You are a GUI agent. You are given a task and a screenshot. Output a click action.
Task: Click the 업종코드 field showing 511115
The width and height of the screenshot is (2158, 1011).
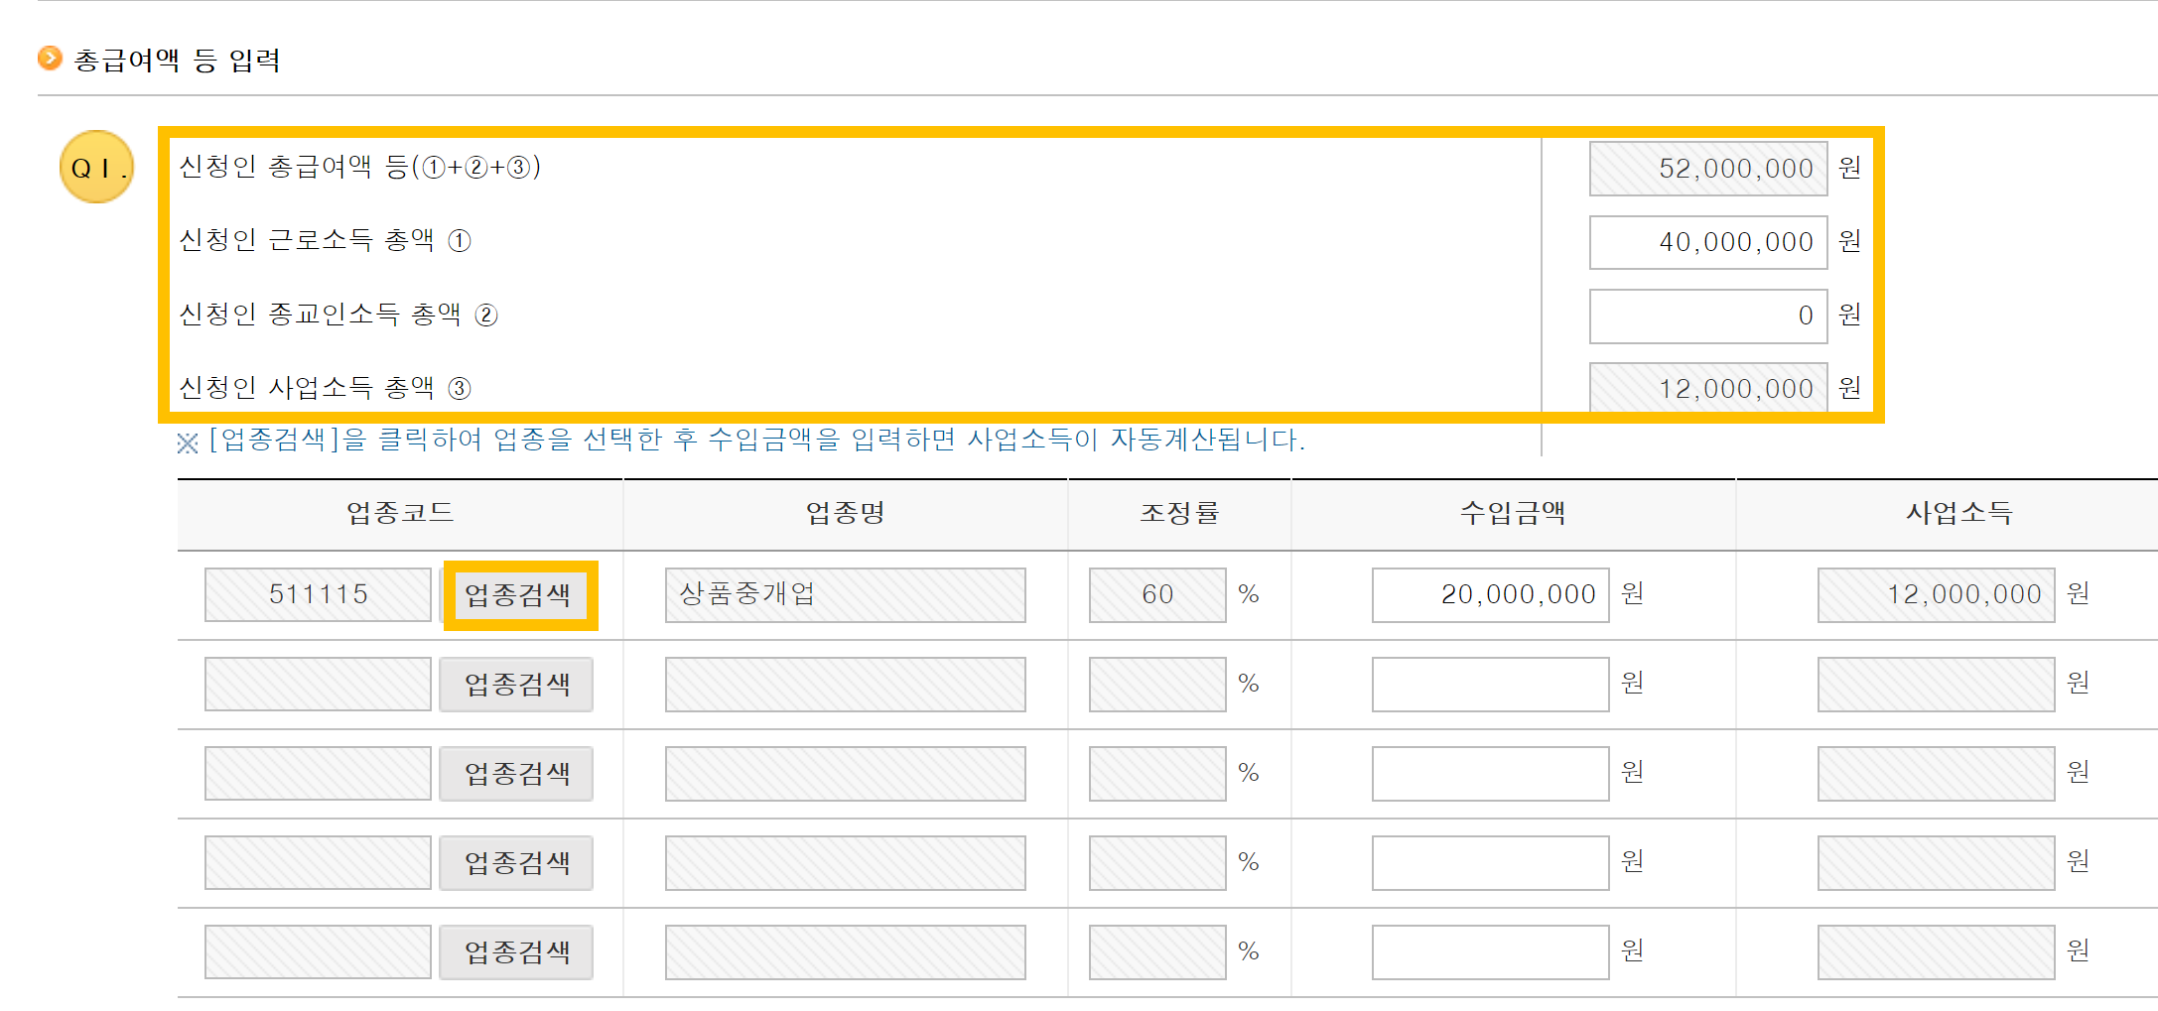pos(317,594)
